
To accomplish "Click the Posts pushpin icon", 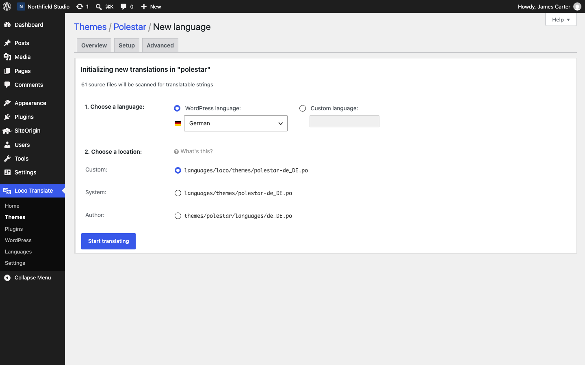I will point(7,43).
